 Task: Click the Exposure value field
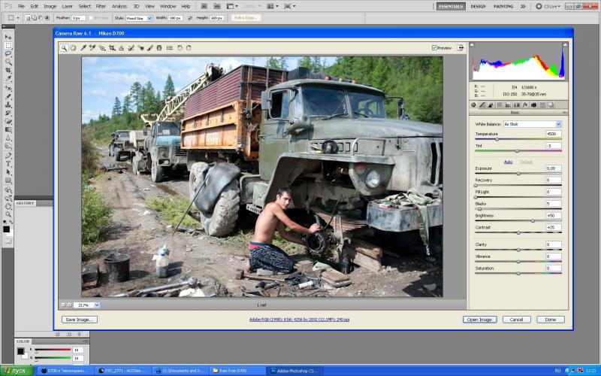point(554,168)
